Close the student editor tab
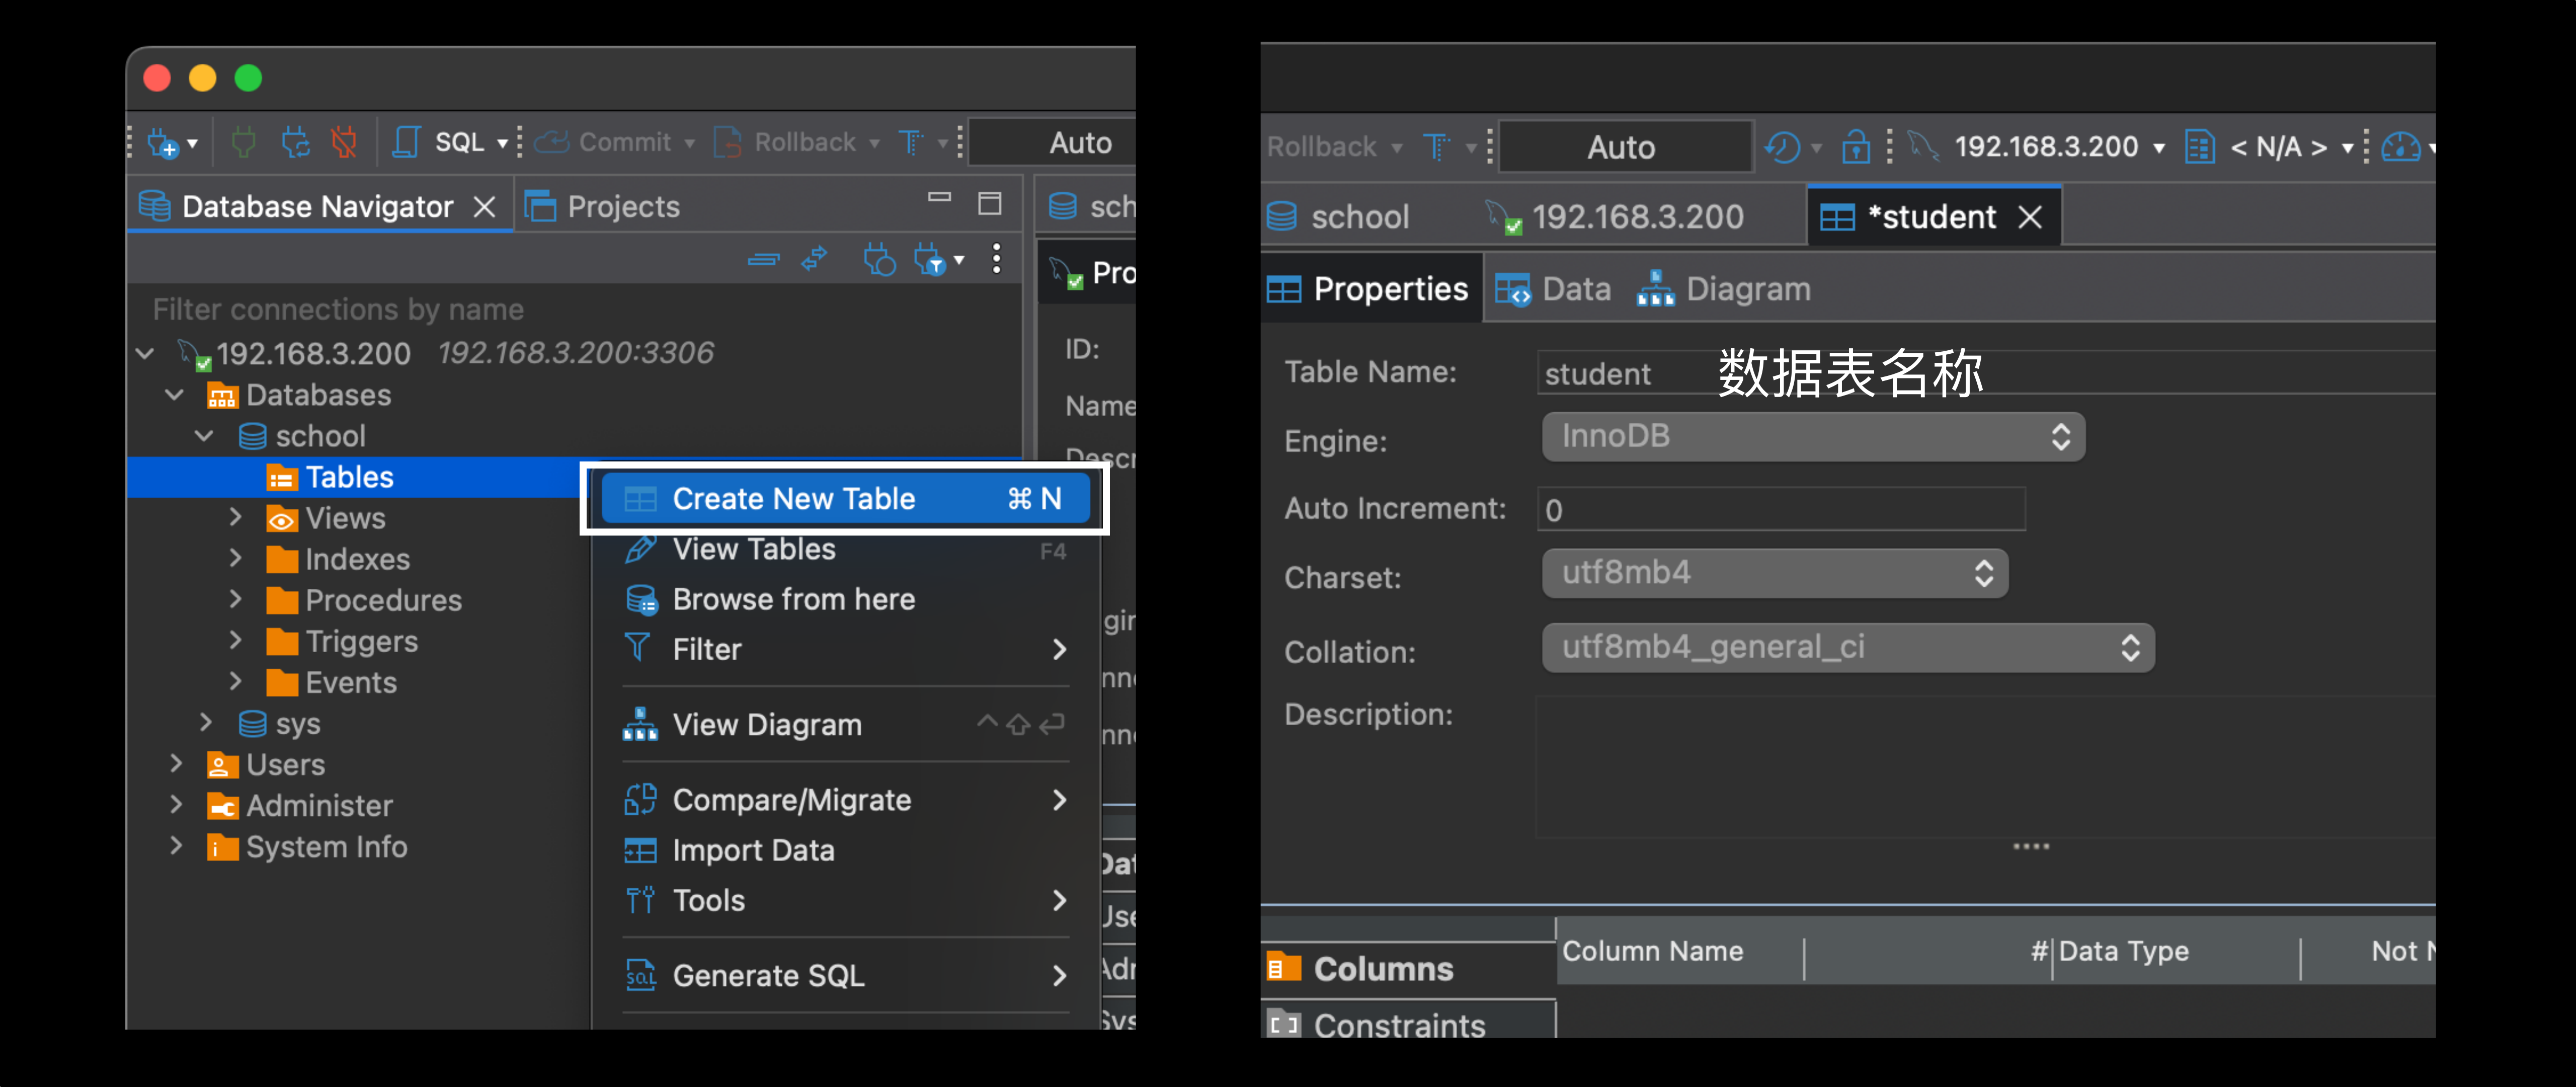2576x1087 pixels. [2030, 217]
